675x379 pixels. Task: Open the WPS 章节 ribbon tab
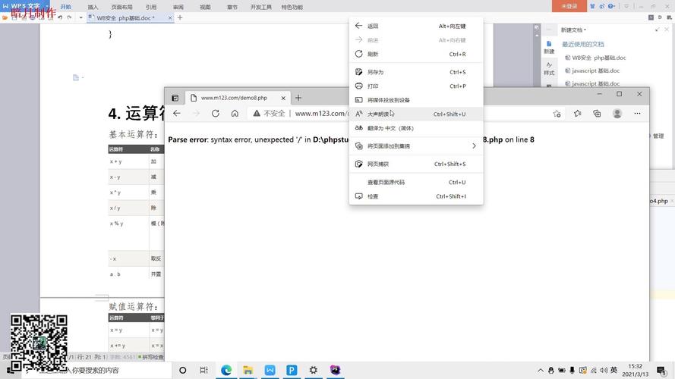(x=232, y=8)
